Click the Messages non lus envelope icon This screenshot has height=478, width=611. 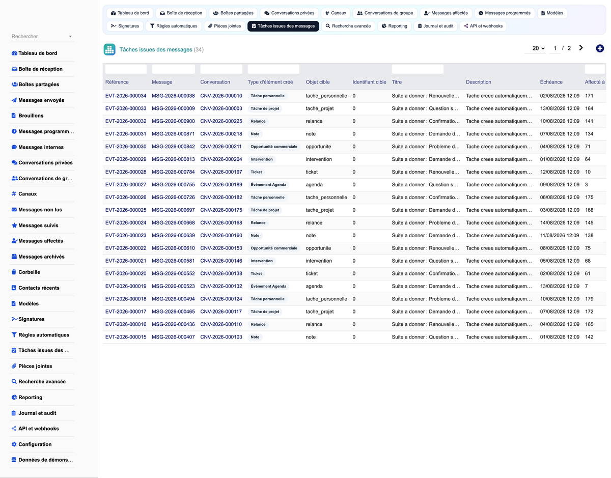pyautogui.click(x=14, y=210)
